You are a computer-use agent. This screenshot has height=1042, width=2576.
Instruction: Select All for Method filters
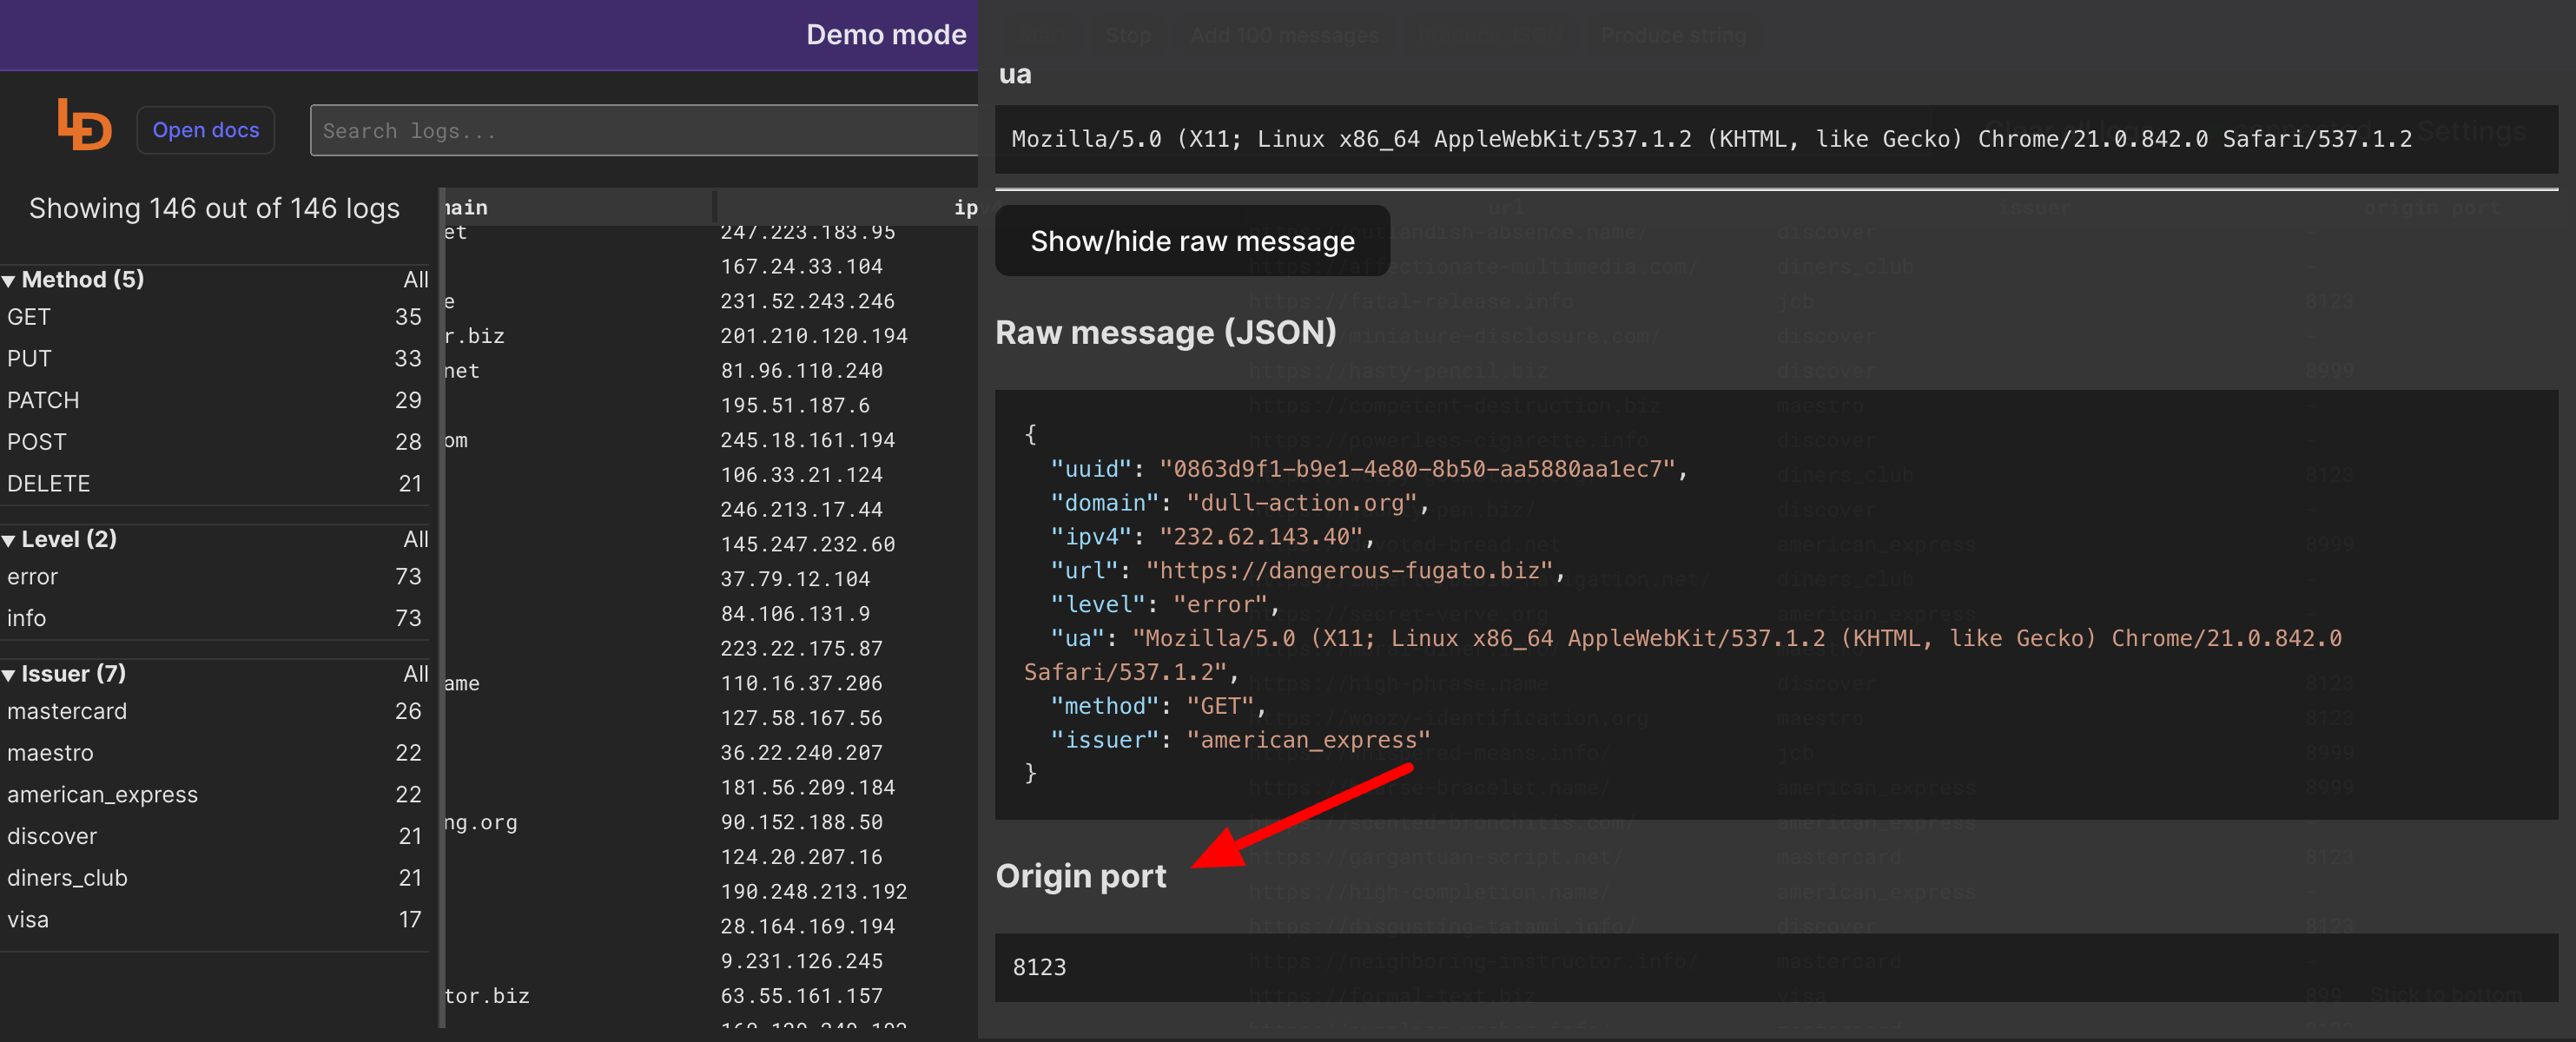pyautogui.click(x=415, y=280)
